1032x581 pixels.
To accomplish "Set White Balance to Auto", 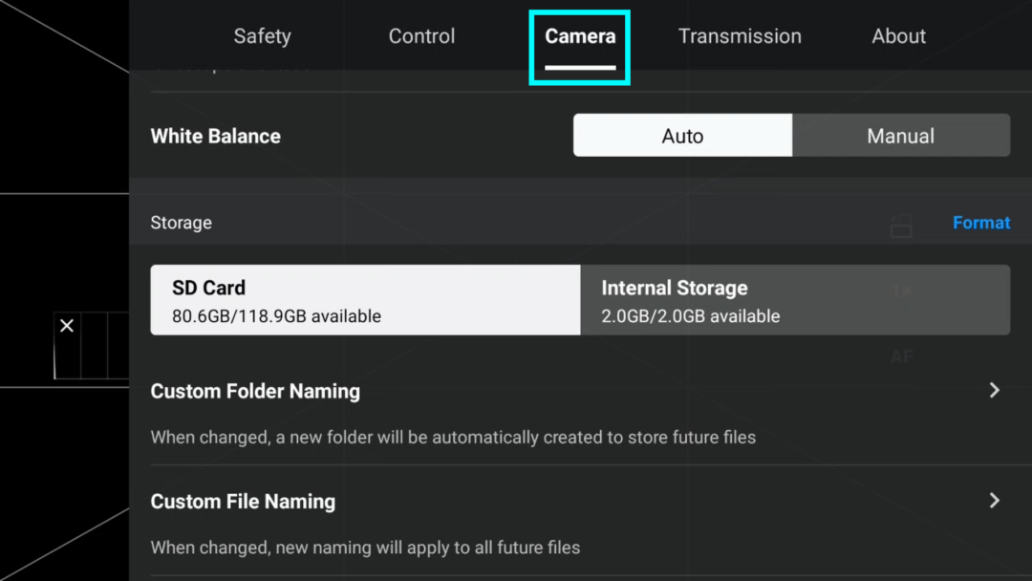I will [681, 135].
